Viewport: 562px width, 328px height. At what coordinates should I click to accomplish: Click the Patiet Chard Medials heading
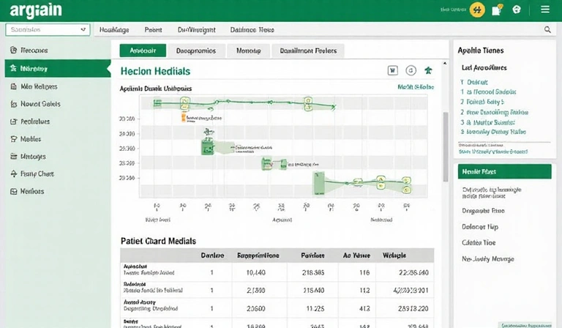(158, 241)
